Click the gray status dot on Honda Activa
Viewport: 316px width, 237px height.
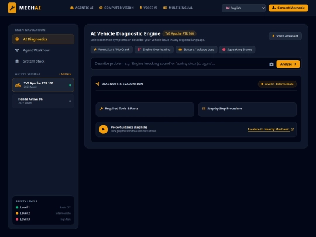[x=70, y=101]
